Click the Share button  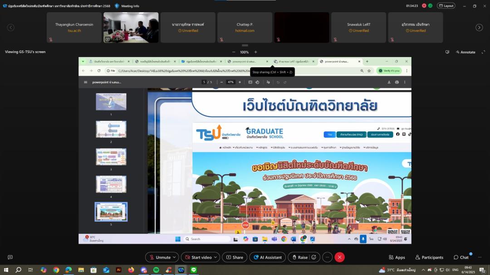[x=235, y=257]
